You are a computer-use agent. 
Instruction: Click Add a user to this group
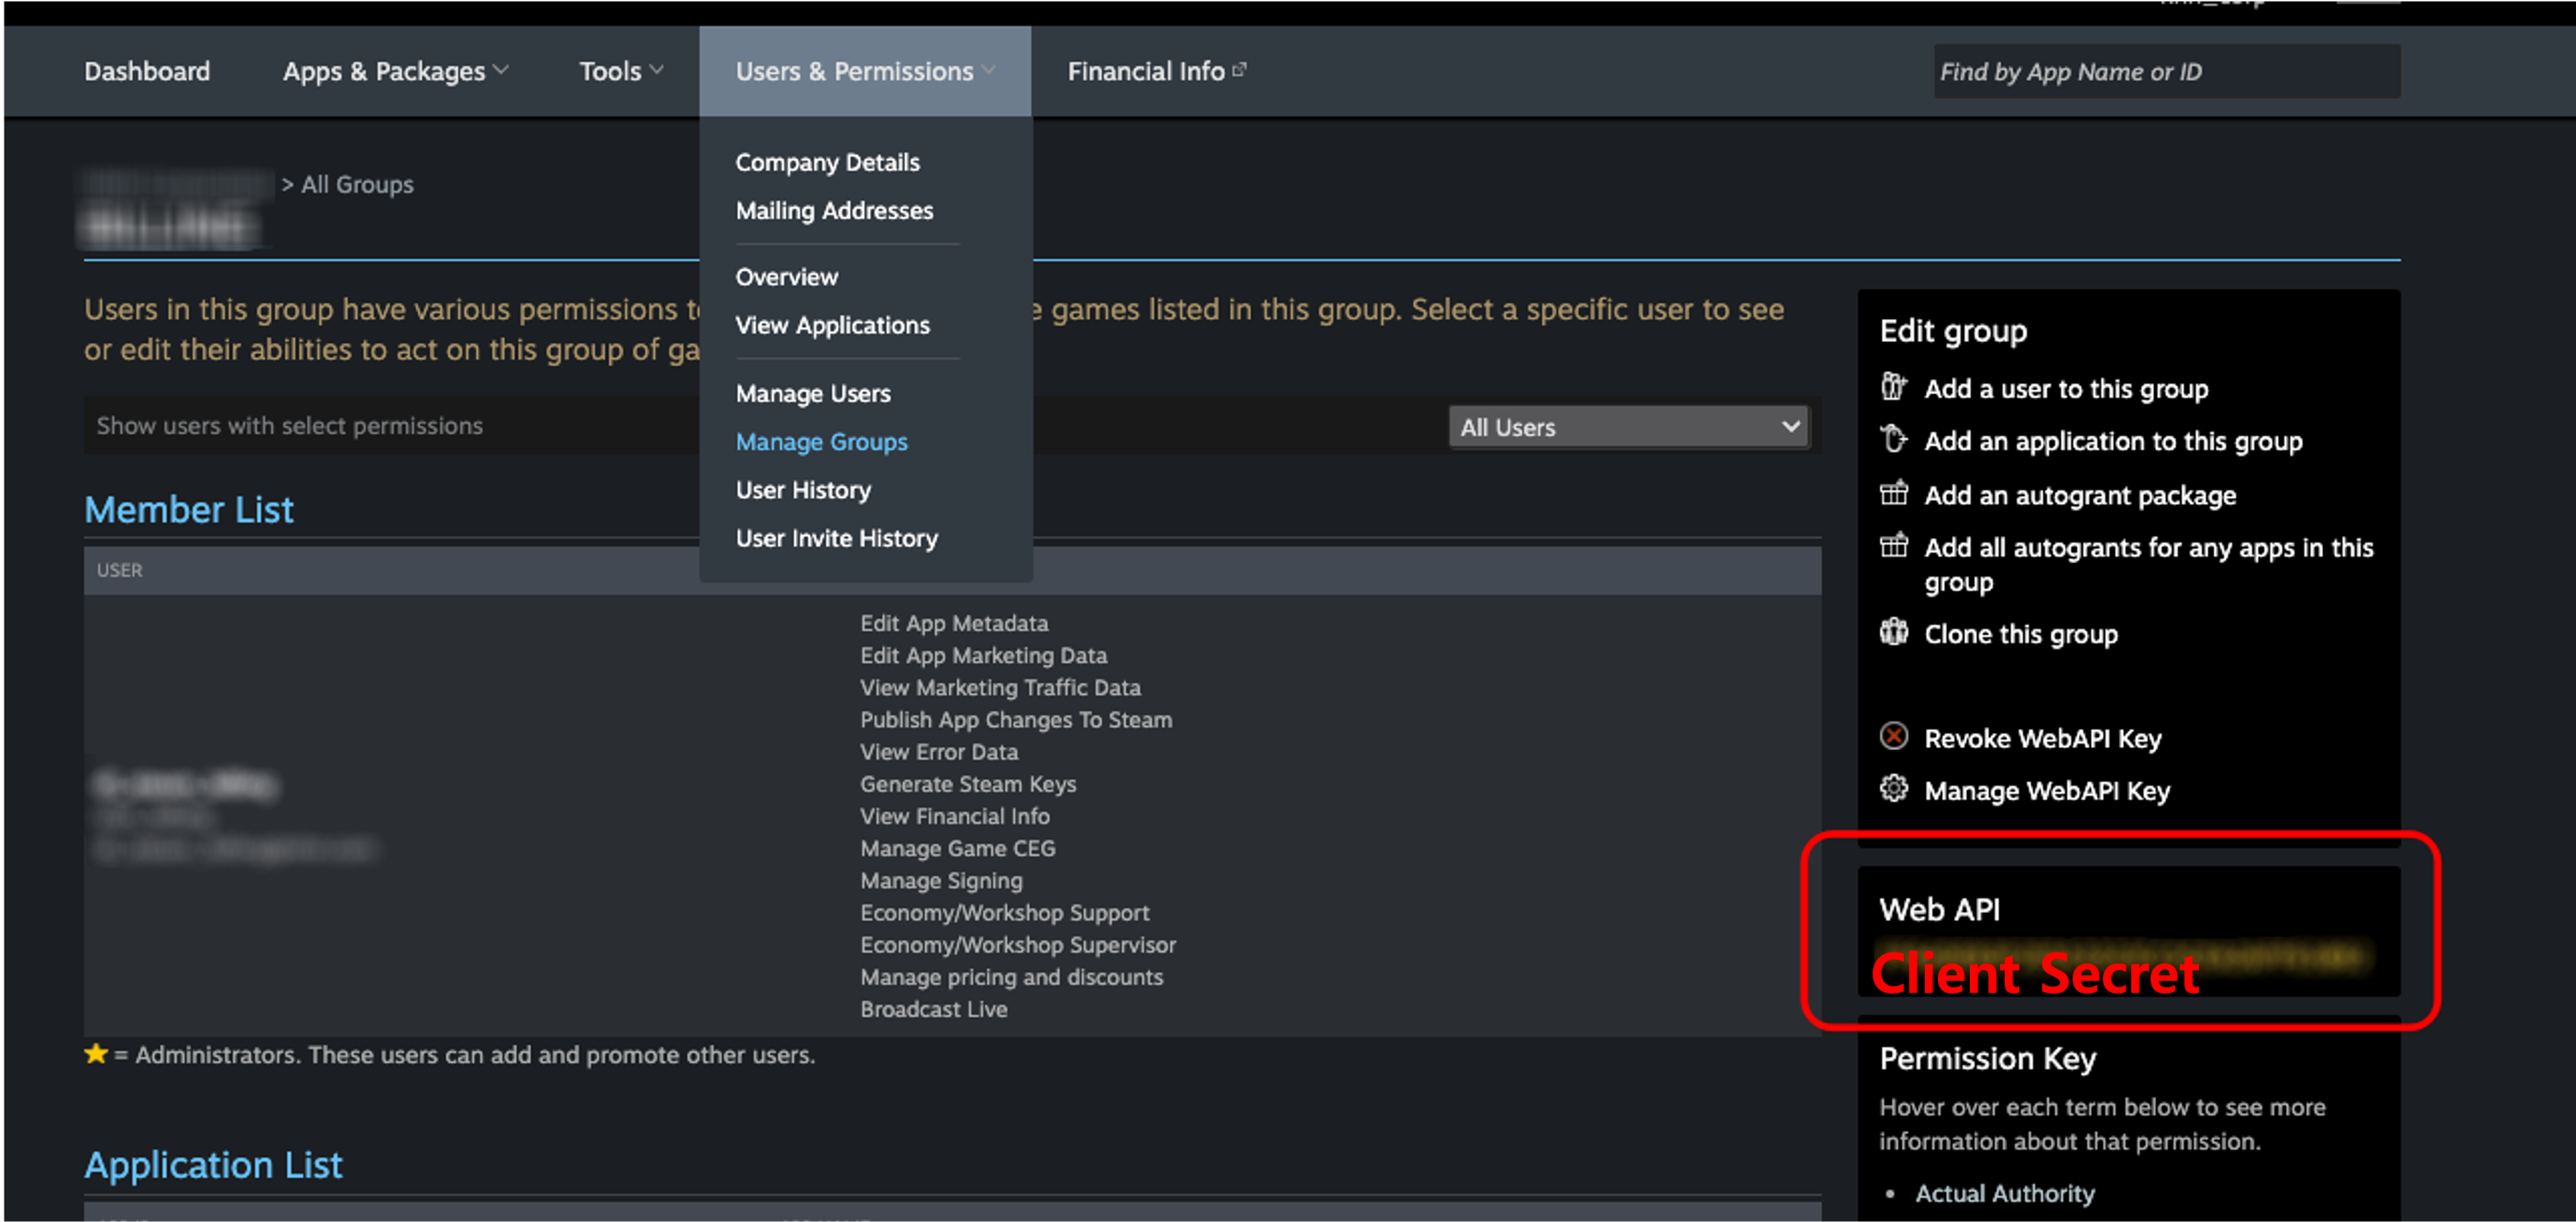pyautogui.click(x=2066, y=388)
